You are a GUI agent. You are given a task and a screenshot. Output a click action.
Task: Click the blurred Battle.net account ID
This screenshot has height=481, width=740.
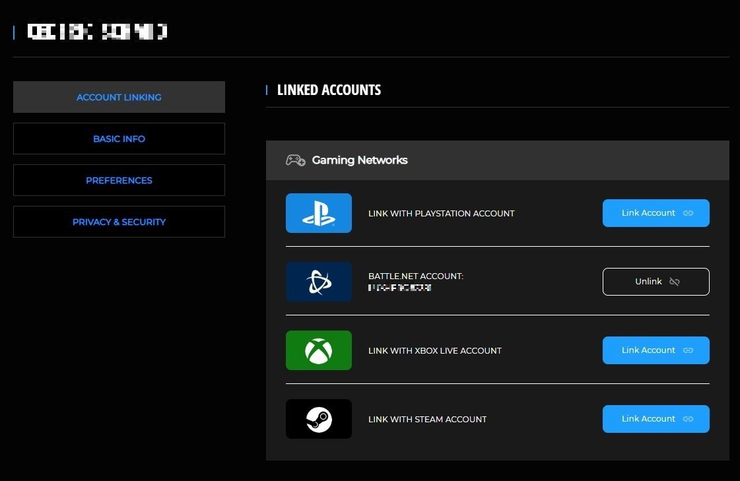400,288
